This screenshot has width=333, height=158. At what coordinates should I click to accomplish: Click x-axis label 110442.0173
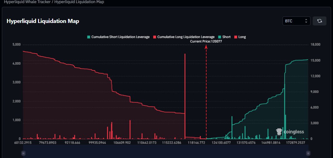click(147, 143)
